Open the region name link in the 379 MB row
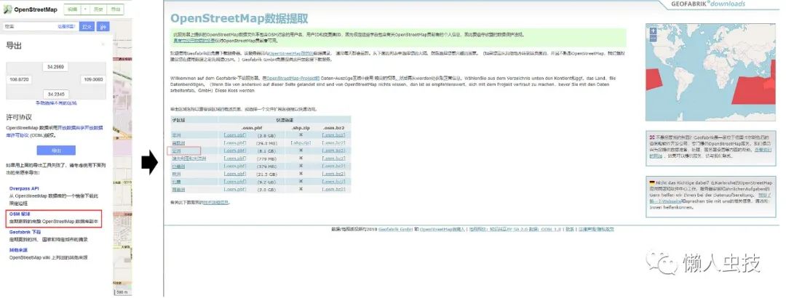This screenshot has width=786, height=298. tap(178, 165)
